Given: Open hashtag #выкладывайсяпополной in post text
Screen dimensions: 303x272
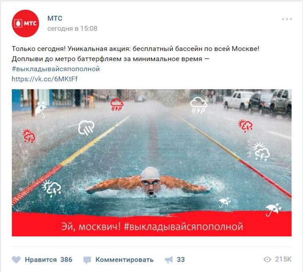Looking at the screenshot, I should pos(56,69).
